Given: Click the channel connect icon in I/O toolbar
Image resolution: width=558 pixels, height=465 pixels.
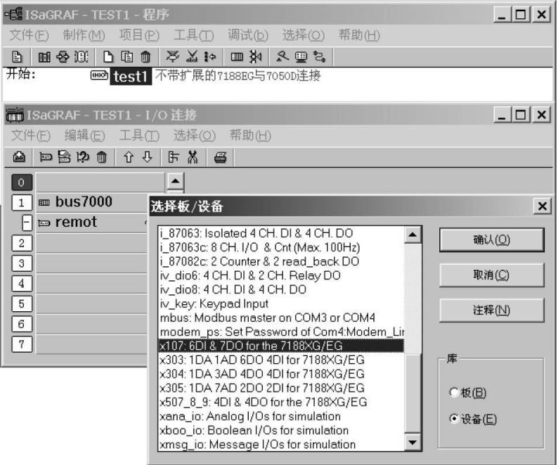Looking at the screenshot, I should click(174, 157).
